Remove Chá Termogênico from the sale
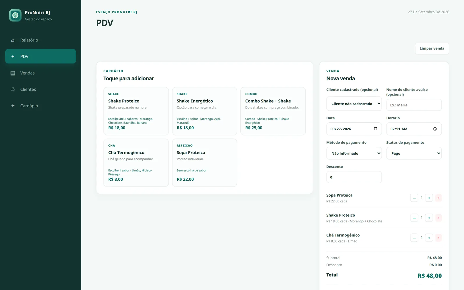 tap(438, 238)
